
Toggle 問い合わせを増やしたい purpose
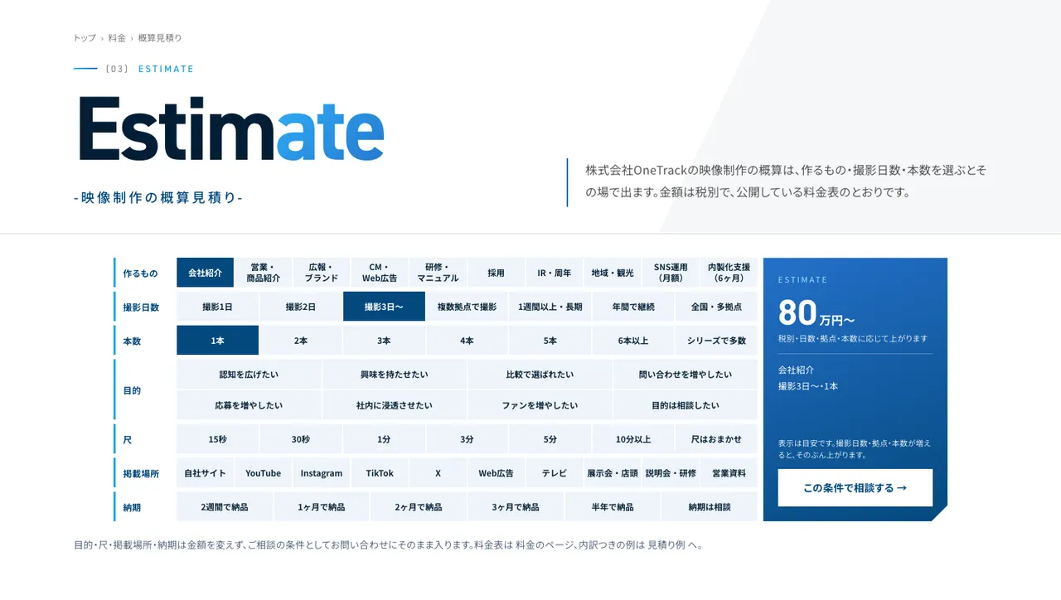686,375
